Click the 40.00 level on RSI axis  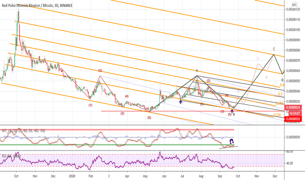[289, 163]
